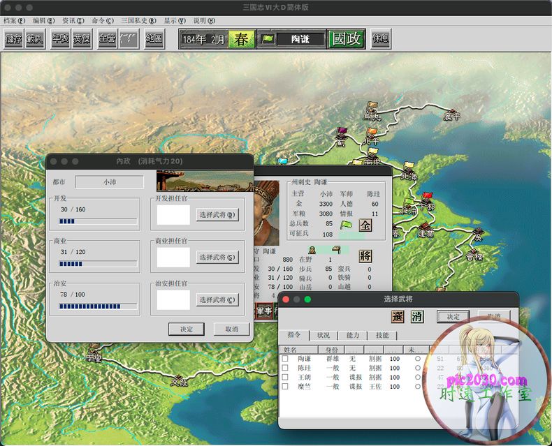Select the 会稽 city on the map

[x=474, y=255]
